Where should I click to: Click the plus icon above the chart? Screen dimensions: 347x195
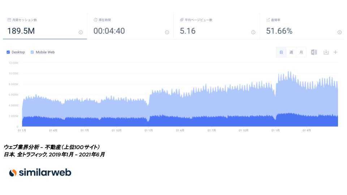pos(335,52)
